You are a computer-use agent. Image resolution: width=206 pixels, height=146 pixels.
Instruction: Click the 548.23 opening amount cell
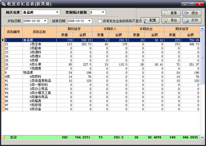coord(83,40)
